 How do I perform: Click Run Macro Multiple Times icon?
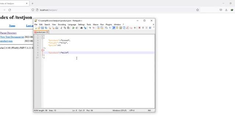150,28
